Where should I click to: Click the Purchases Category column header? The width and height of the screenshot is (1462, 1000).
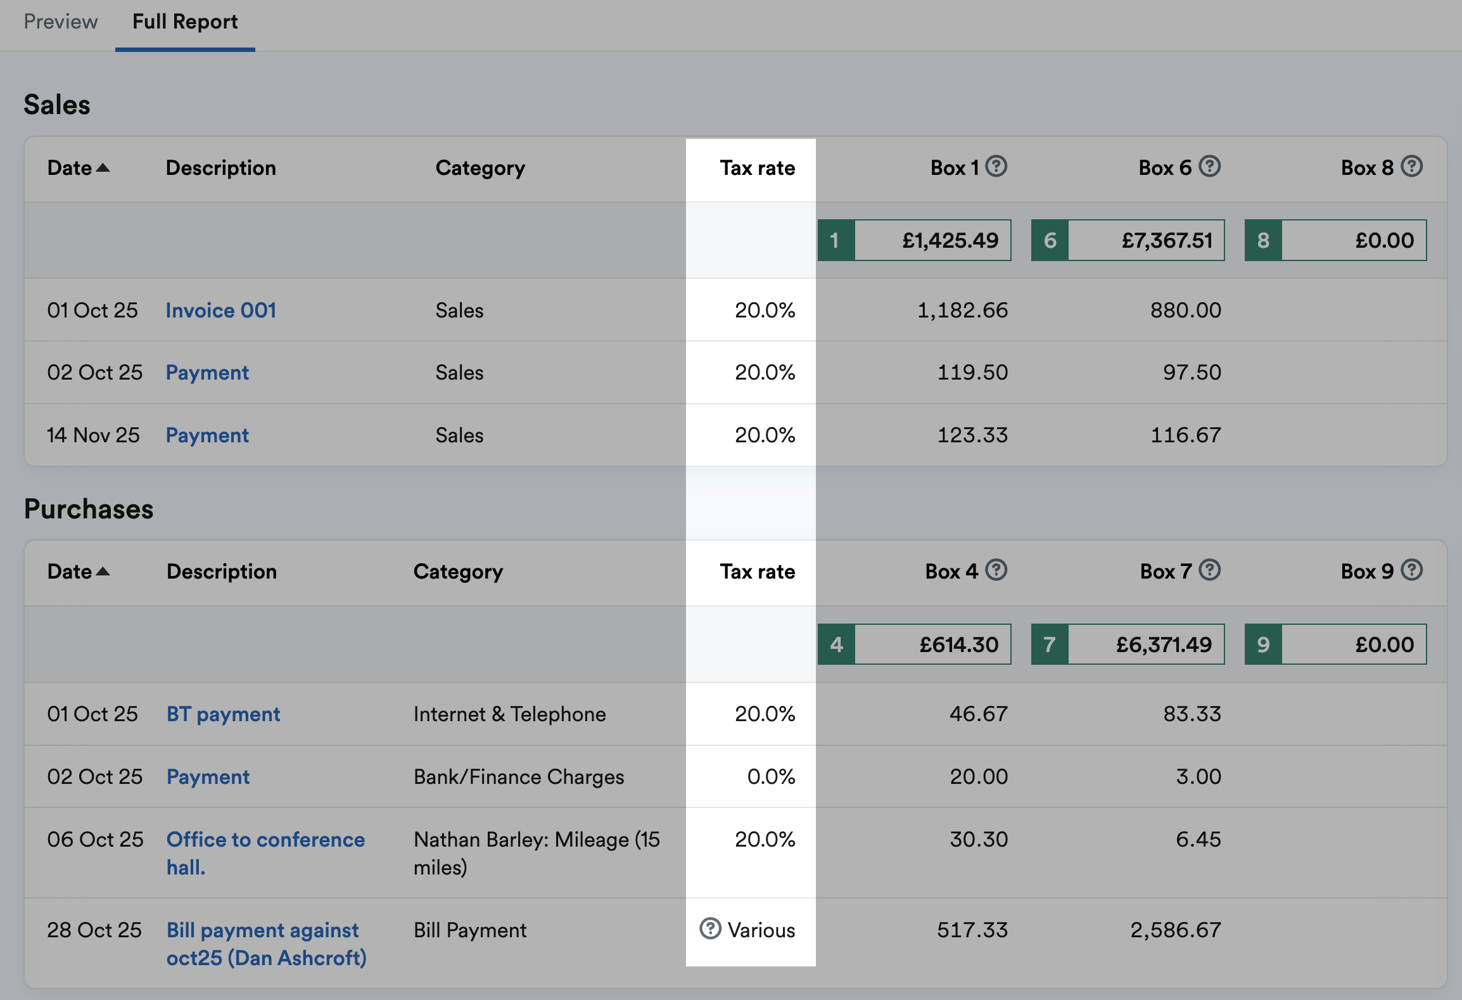pyautogui.click(x=458, y=571)
